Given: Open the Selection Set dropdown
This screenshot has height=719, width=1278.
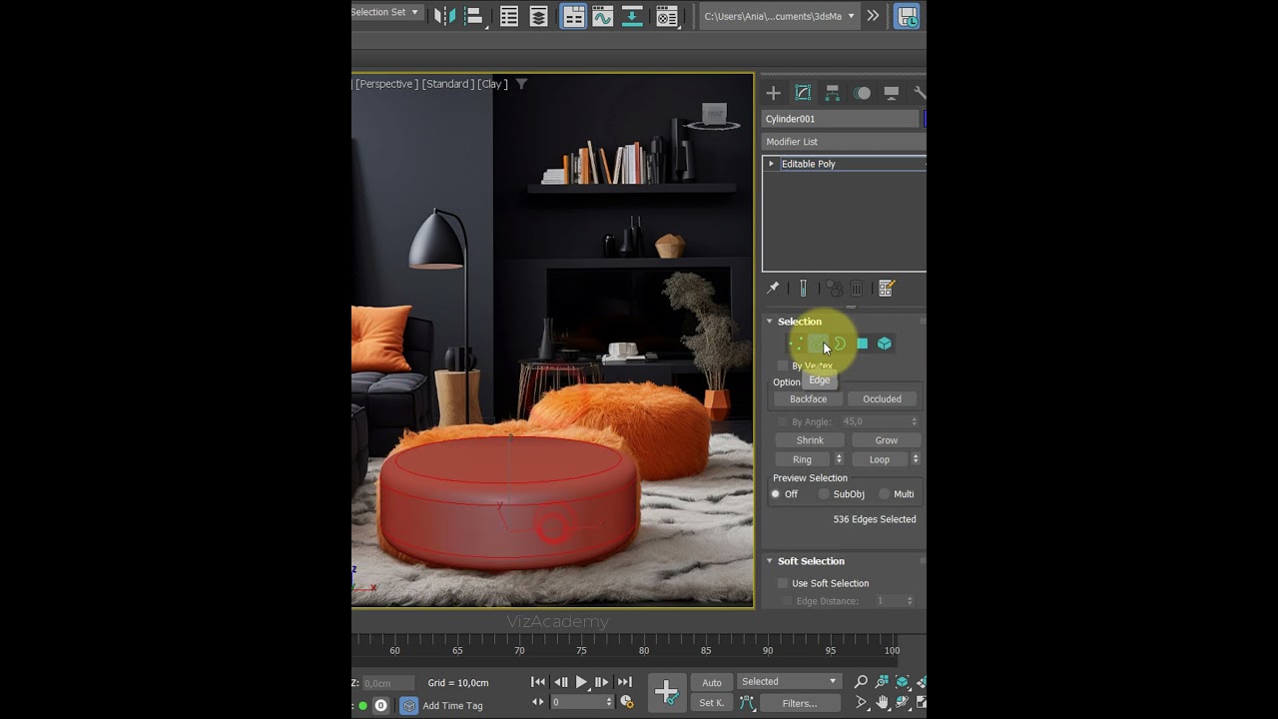Looking at the screenshot, I should (x=387, y=13).
